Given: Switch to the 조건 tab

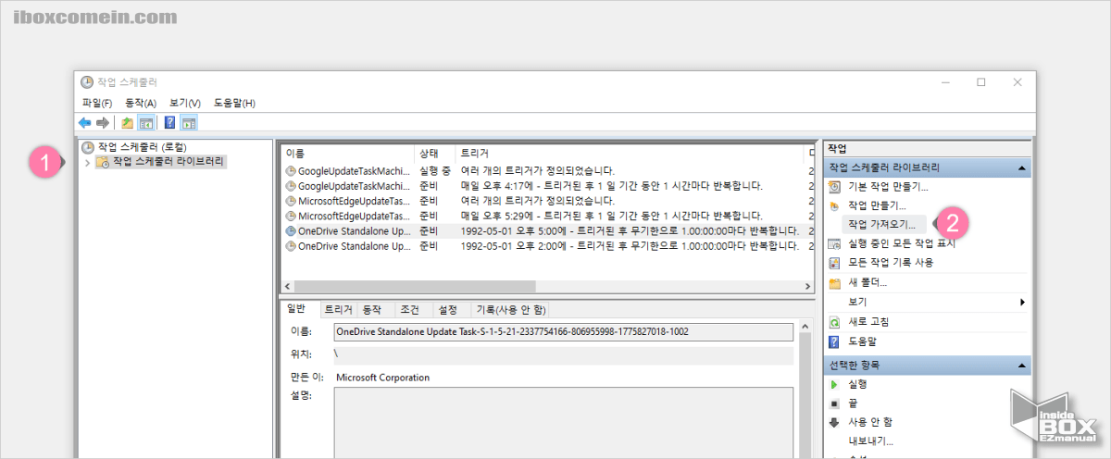Looking at the screenshot, I should (x=409, y=310).
